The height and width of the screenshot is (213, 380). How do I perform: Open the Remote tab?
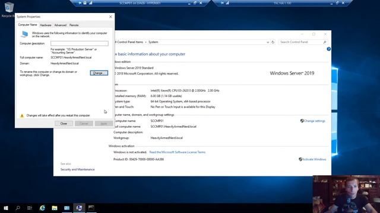[74, 25]
